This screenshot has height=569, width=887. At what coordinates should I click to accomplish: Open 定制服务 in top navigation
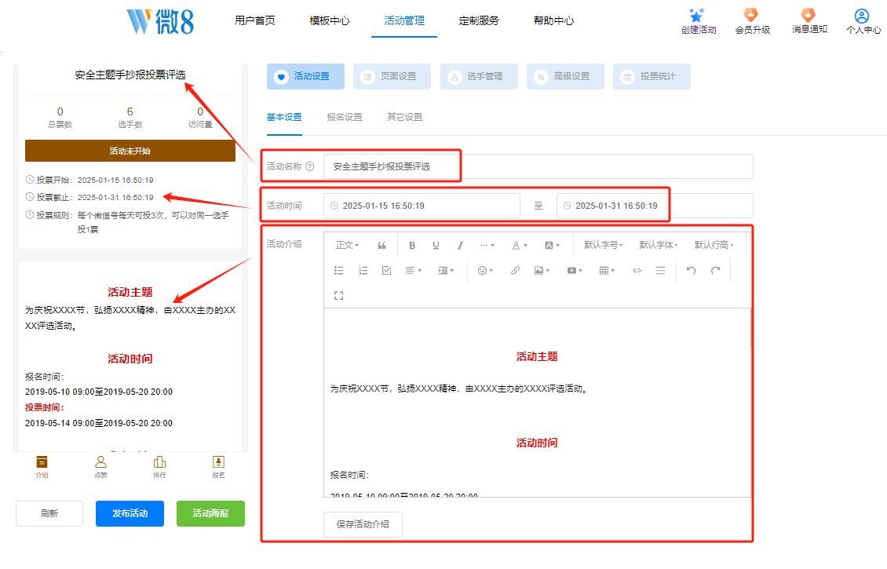479,21
